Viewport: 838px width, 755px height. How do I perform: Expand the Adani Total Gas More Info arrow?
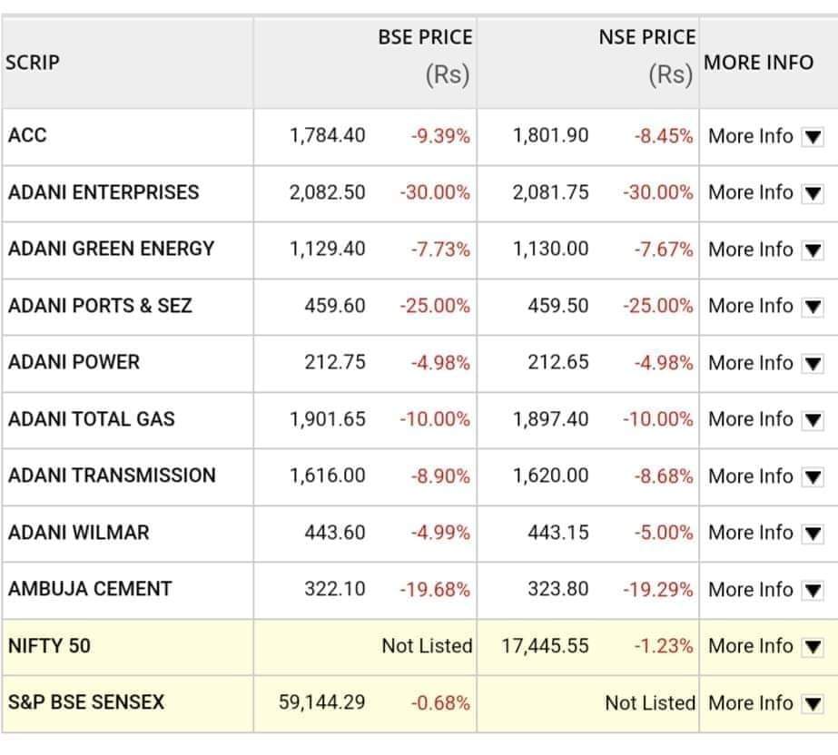[x=813, y=420]
